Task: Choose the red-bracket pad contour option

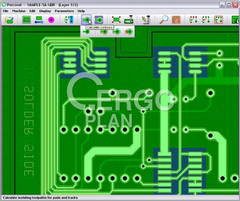Action: coord(128,32)
